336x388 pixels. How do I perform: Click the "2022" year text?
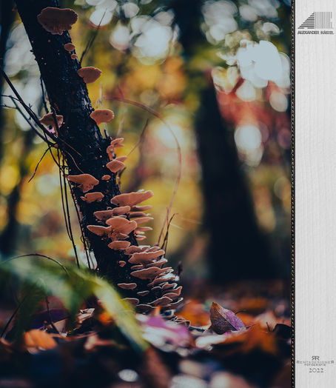tap(316, 370)
